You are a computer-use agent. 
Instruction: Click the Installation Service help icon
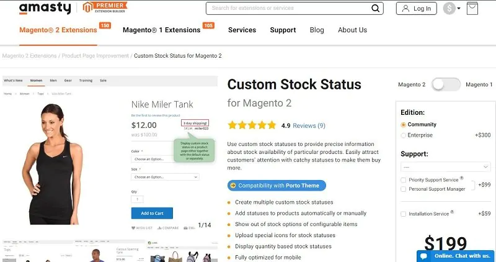(452, 212)
